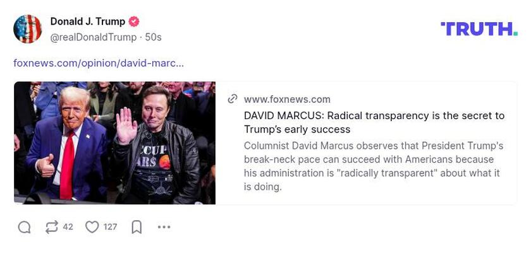View the 127 likes count
531x256 pixels.
pos(110,227)
